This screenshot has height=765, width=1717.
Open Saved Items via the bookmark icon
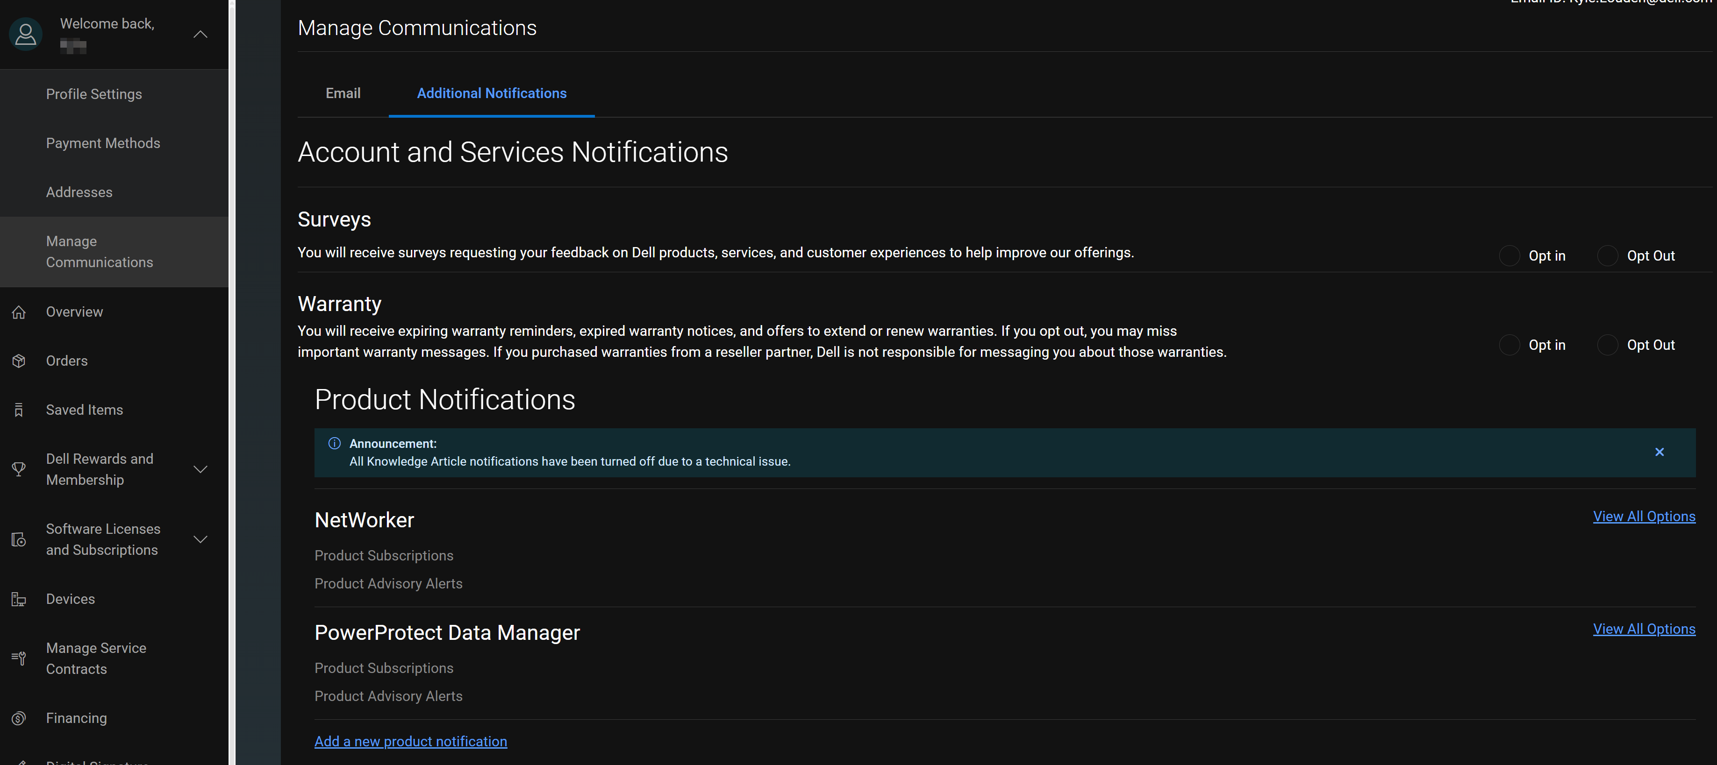pyautogui.click(x=19, y=409)
